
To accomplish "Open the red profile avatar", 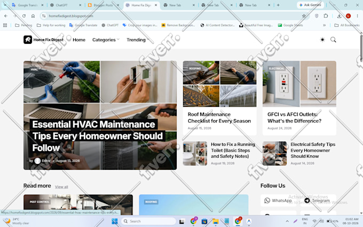I will 348,15.
